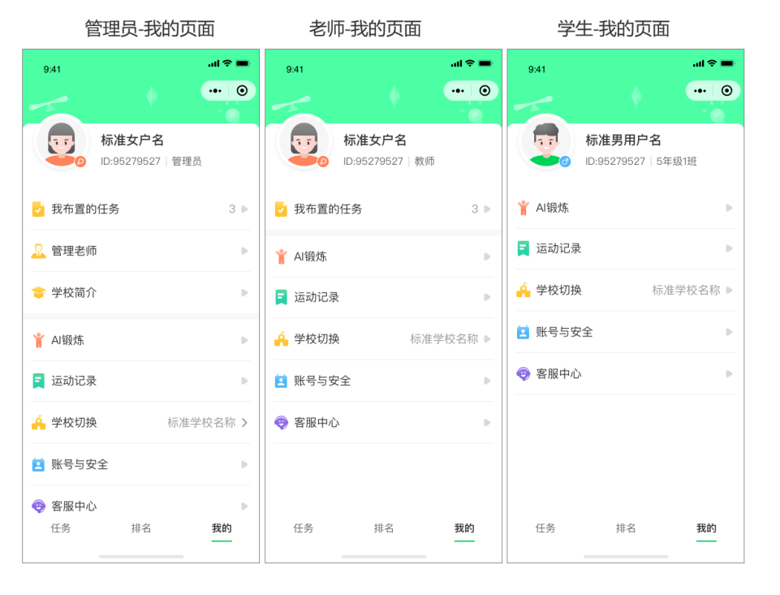The height and width of the screenshot is (595, 780).
Task: Click the task count 3 on admin page
Action: click(232, 209)
